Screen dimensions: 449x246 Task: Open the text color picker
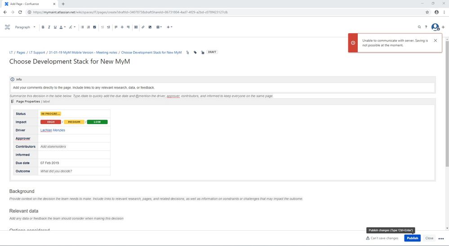point(62,27)
